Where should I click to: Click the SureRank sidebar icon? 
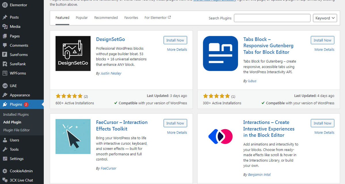tap(5, 64)
